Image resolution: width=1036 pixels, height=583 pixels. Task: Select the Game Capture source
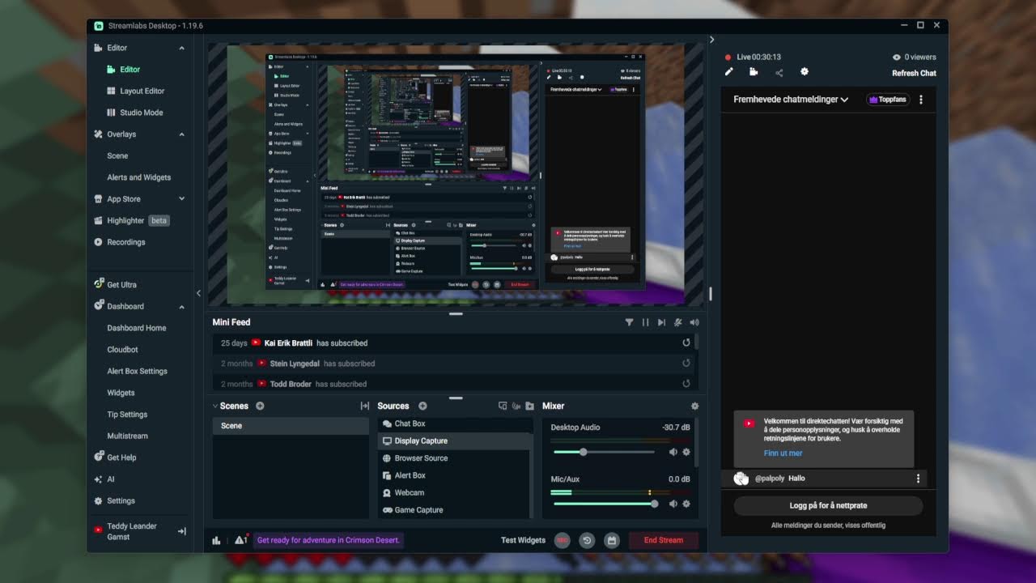[x=455, y=510]
